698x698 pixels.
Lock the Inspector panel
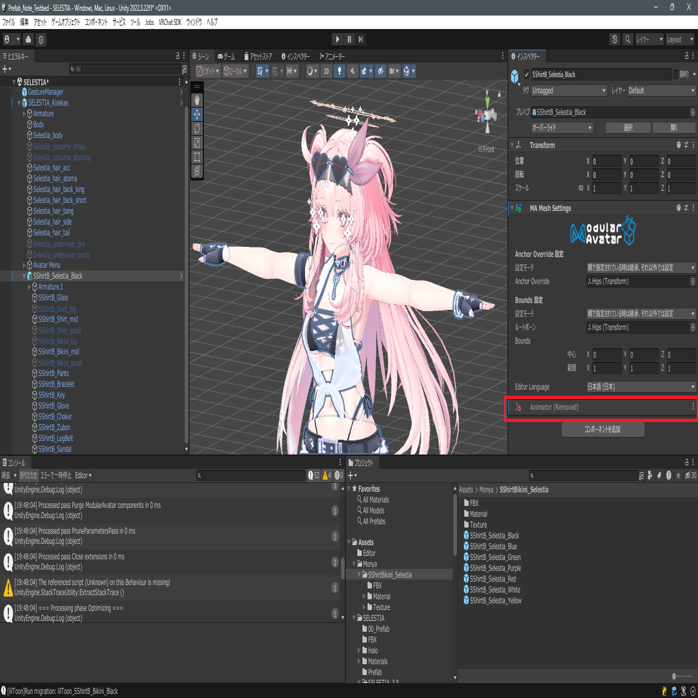[687, 56]
